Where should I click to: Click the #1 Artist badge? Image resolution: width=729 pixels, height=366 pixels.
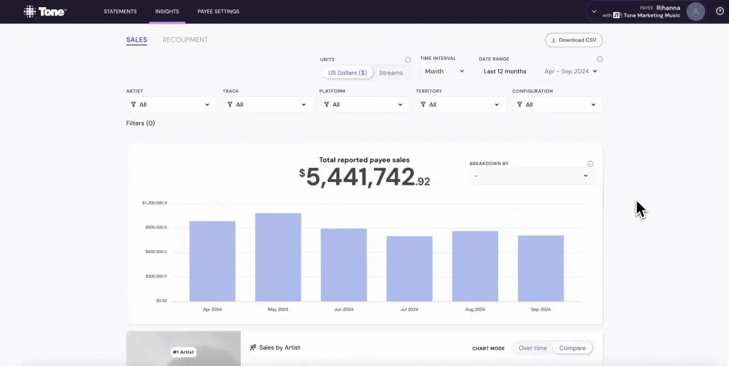coord(183,352)
